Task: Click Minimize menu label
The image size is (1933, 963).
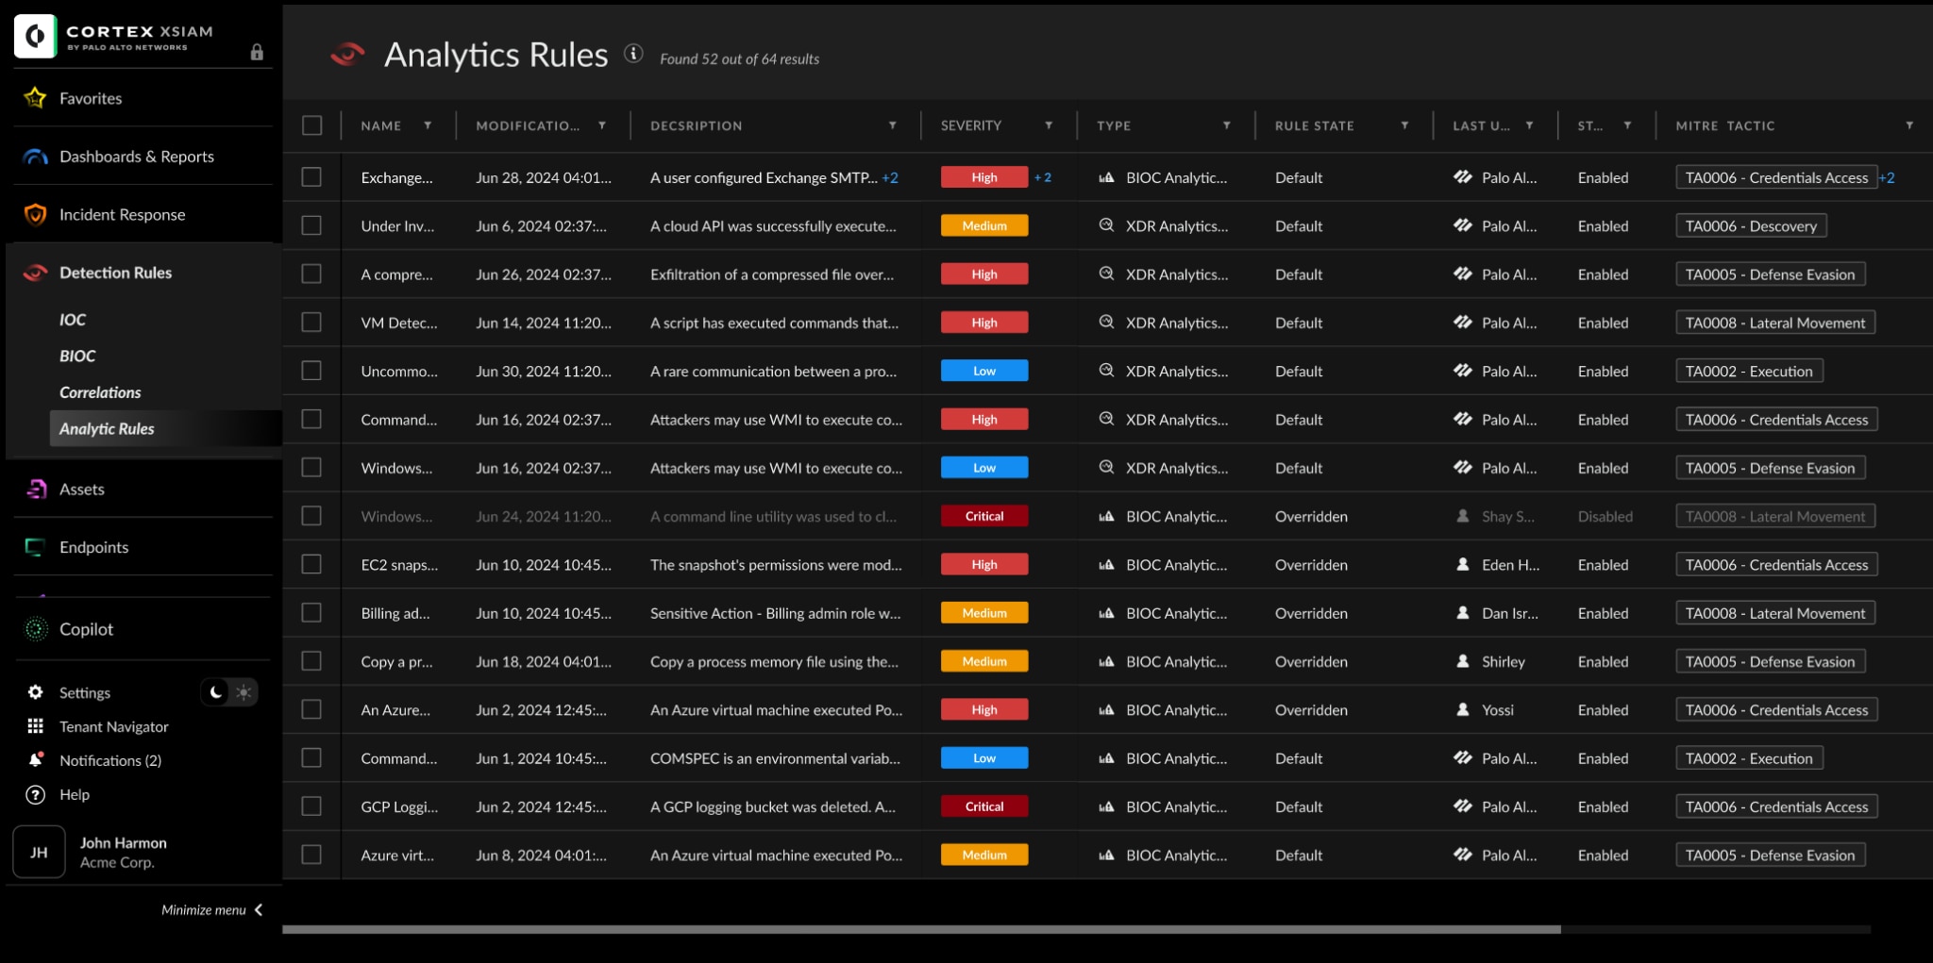Action: coord(203,909)
